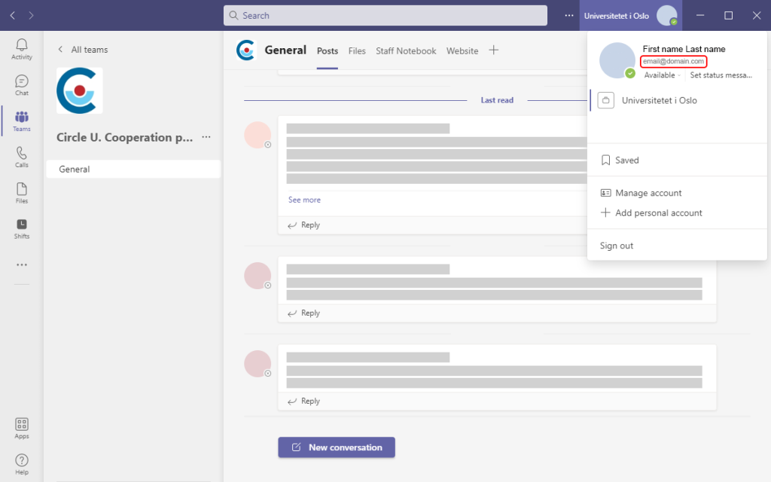Screen dimensions: 771x482
Task: Open the Apps store icon
Action: click(x=22, y=428)
